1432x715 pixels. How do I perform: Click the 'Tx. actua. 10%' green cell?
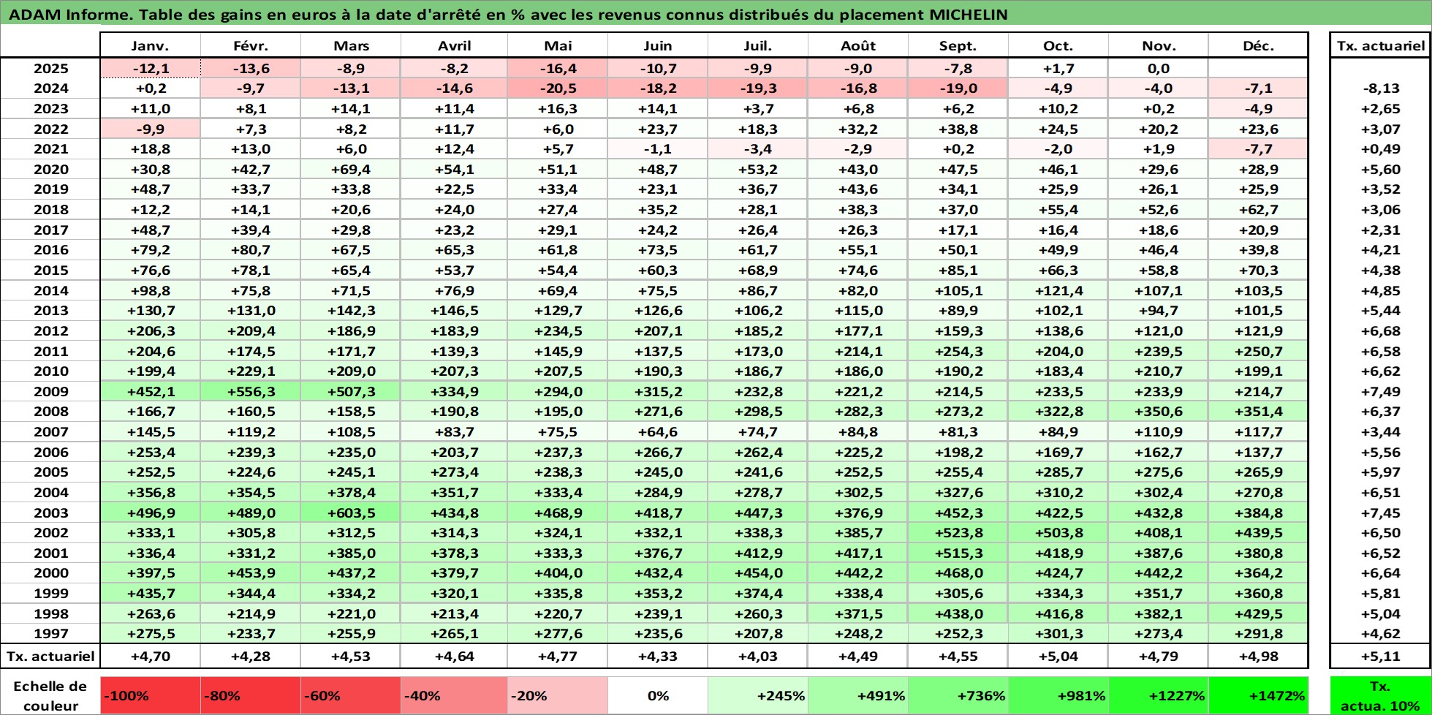coord(1380,695)
